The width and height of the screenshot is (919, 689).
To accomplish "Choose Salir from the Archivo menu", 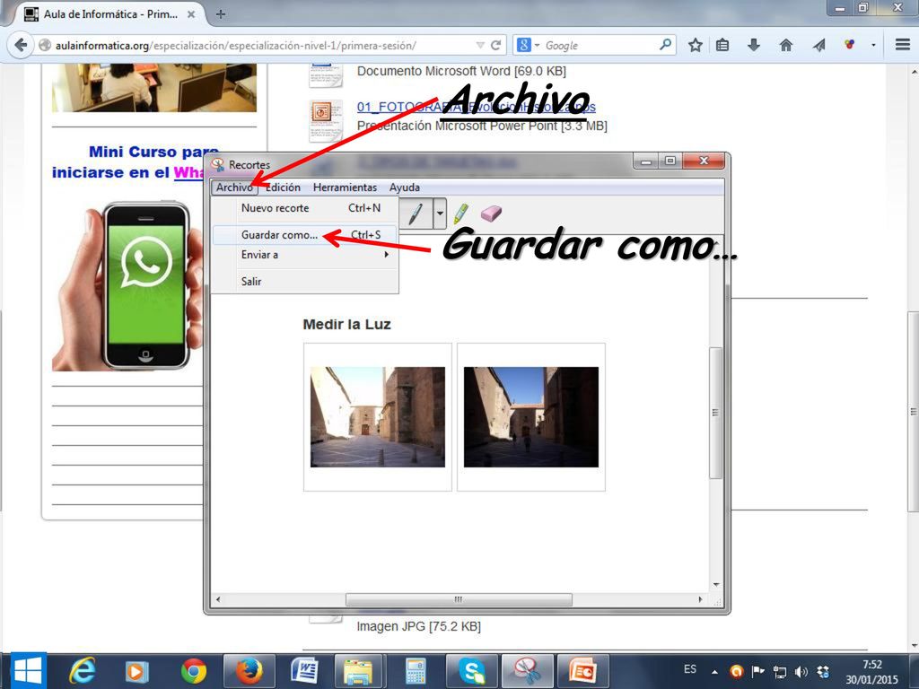I will (x=305, y=282).
